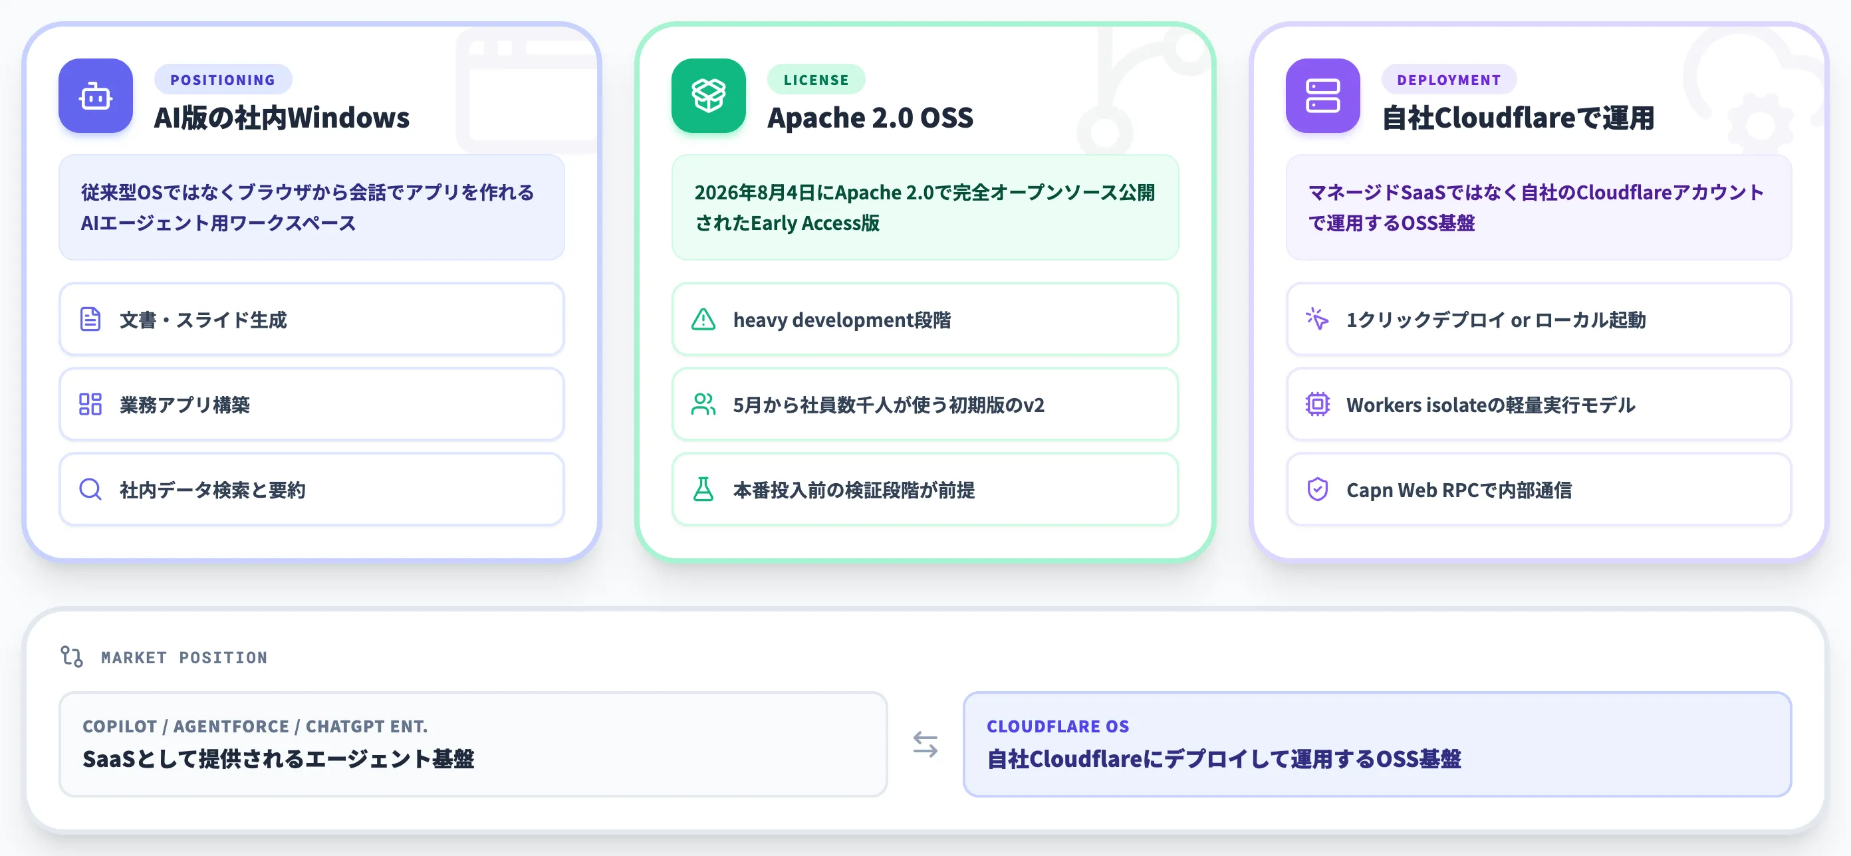
Task: Select the LICENSE badge
Action: 816,80
